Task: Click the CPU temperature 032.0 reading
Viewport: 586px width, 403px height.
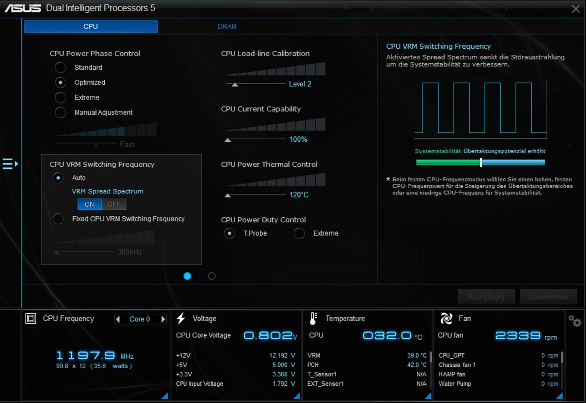Action: 392,336
